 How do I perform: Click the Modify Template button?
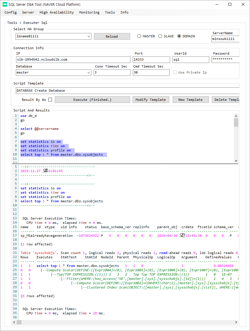pyautogui.click(x=151, y=100)
